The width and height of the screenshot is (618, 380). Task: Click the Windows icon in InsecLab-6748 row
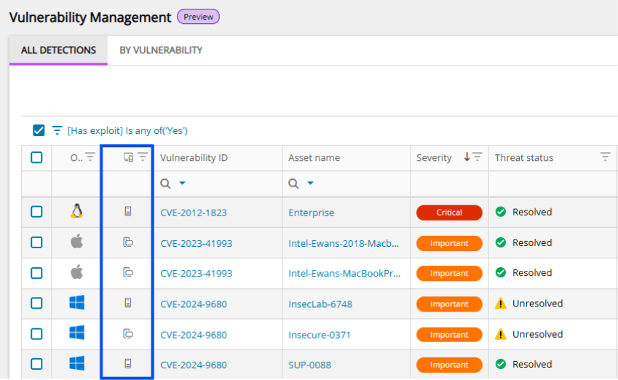coord(76,303)
